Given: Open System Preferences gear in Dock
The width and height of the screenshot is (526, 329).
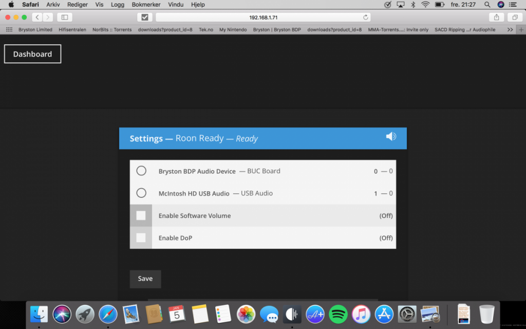Looking at the screenshot, I should click(x=407, y=314).
